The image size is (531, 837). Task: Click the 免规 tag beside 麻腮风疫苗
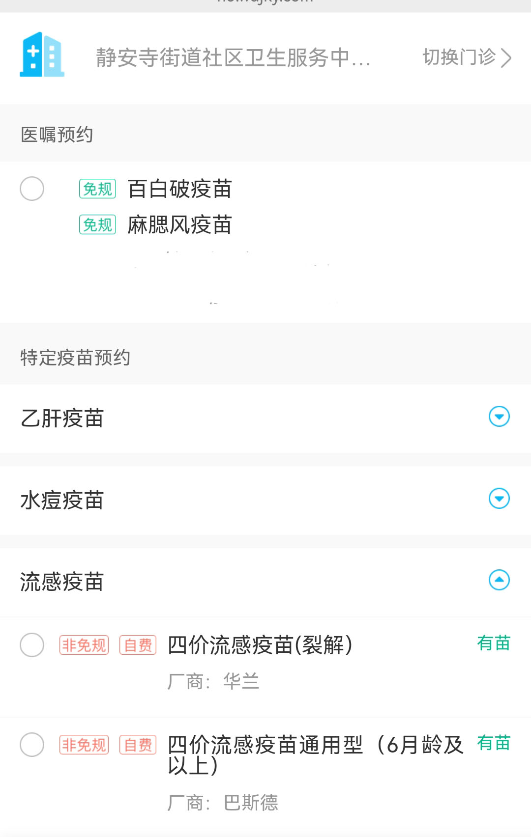[x=97, y=225]
